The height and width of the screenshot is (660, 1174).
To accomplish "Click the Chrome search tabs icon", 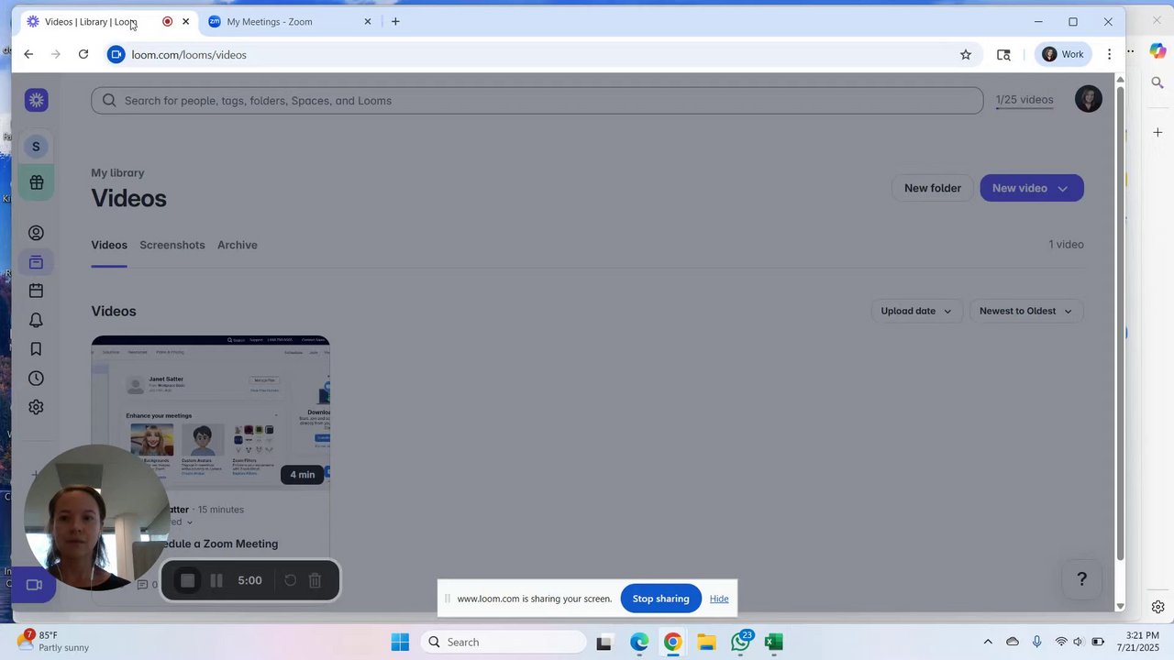I will (1003, 55).
